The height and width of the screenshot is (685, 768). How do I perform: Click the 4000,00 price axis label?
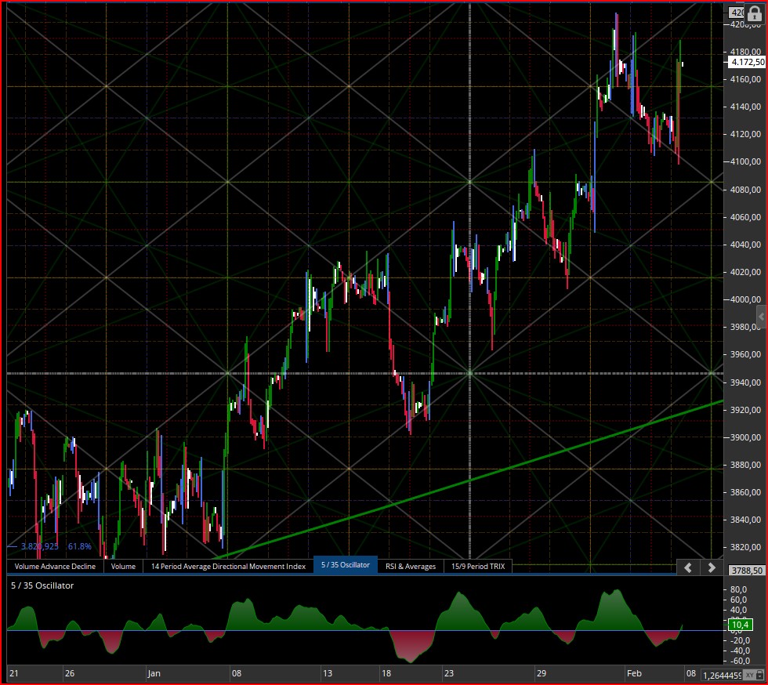tap(745, 299)
